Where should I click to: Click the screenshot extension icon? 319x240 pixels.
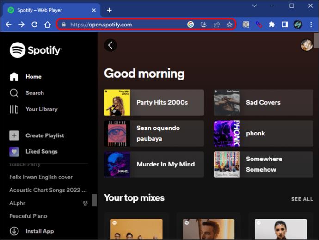click(246, 25)
